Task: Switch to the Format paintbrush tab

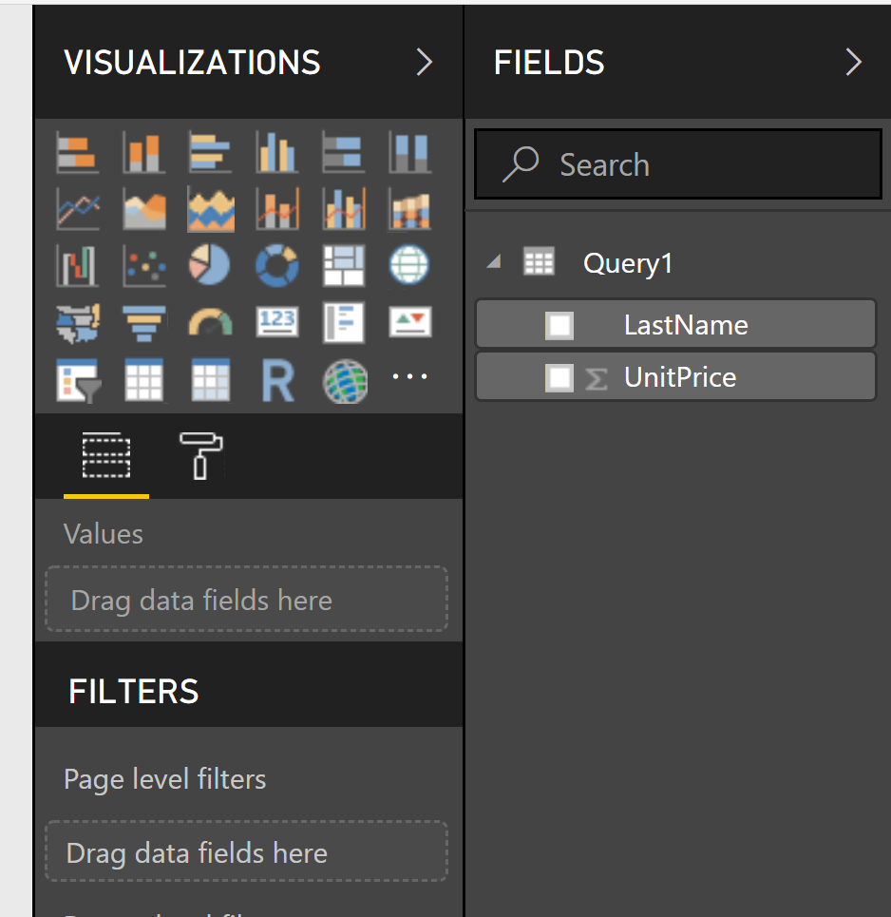Action: pyautogui.click(x=199, y=455)
